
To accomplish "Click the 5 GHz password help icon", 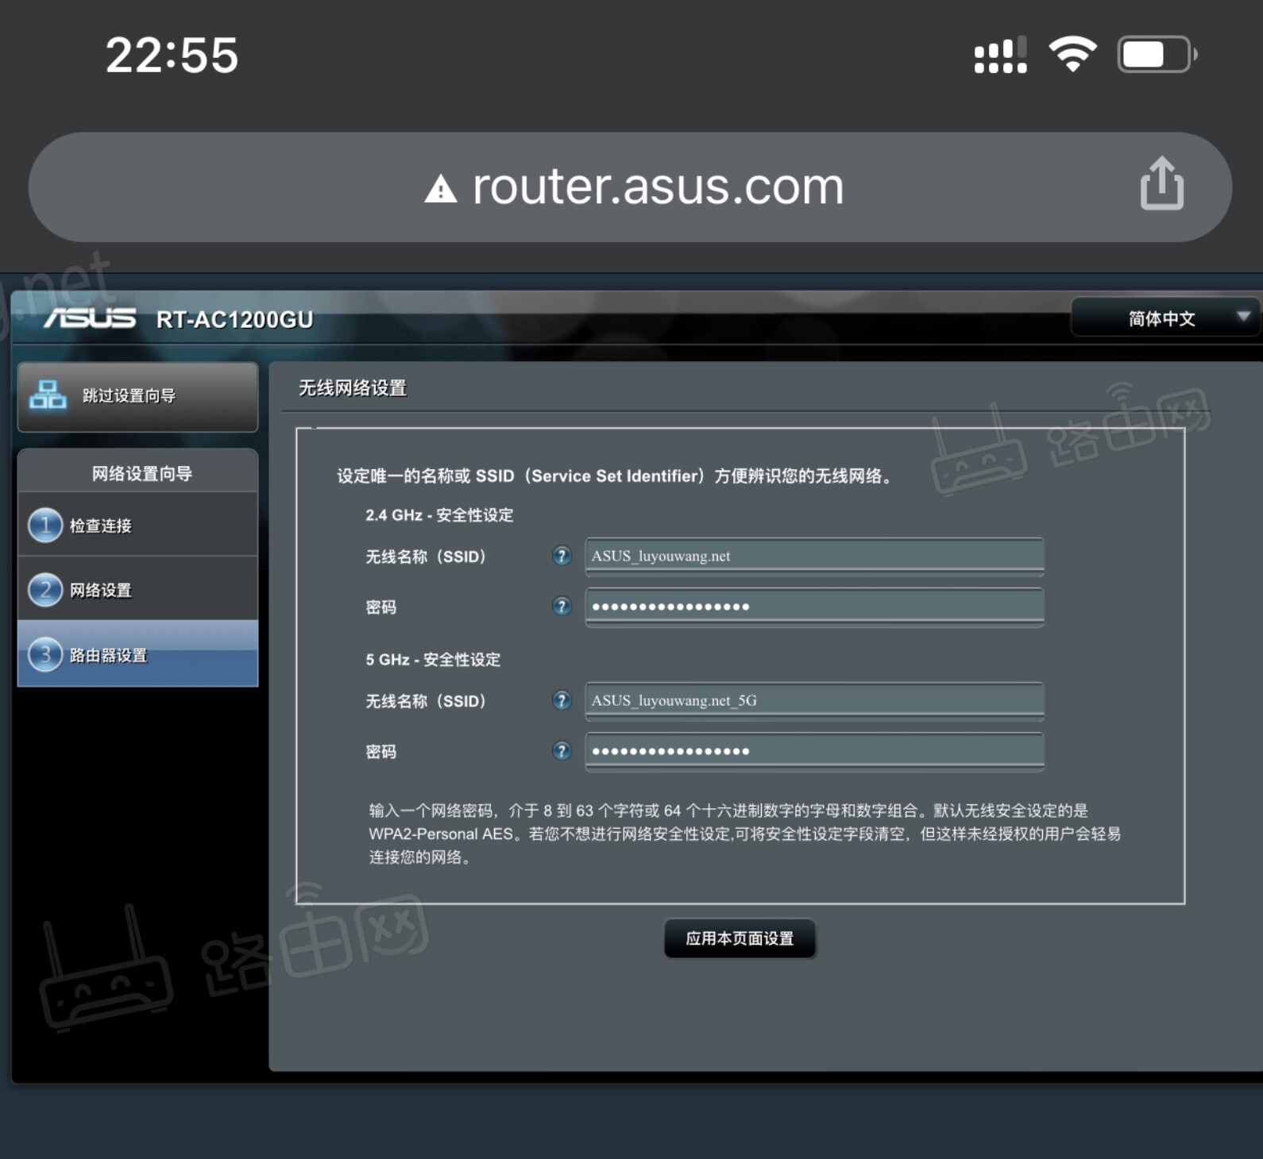I will click(x=562, y=751).
